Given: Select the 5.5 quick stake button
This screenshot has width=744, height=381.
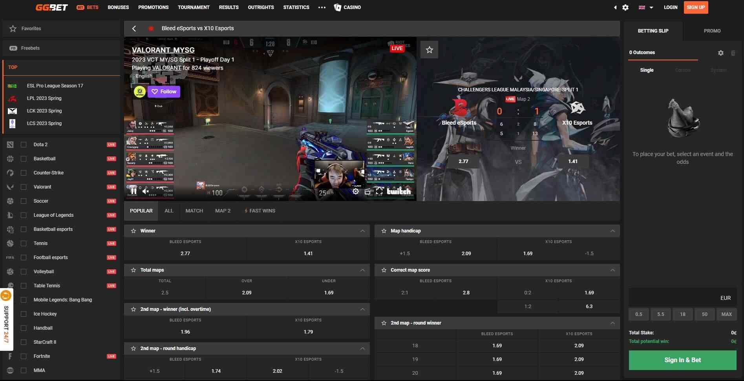Looking at the screenshot, I should click(661, 314).
